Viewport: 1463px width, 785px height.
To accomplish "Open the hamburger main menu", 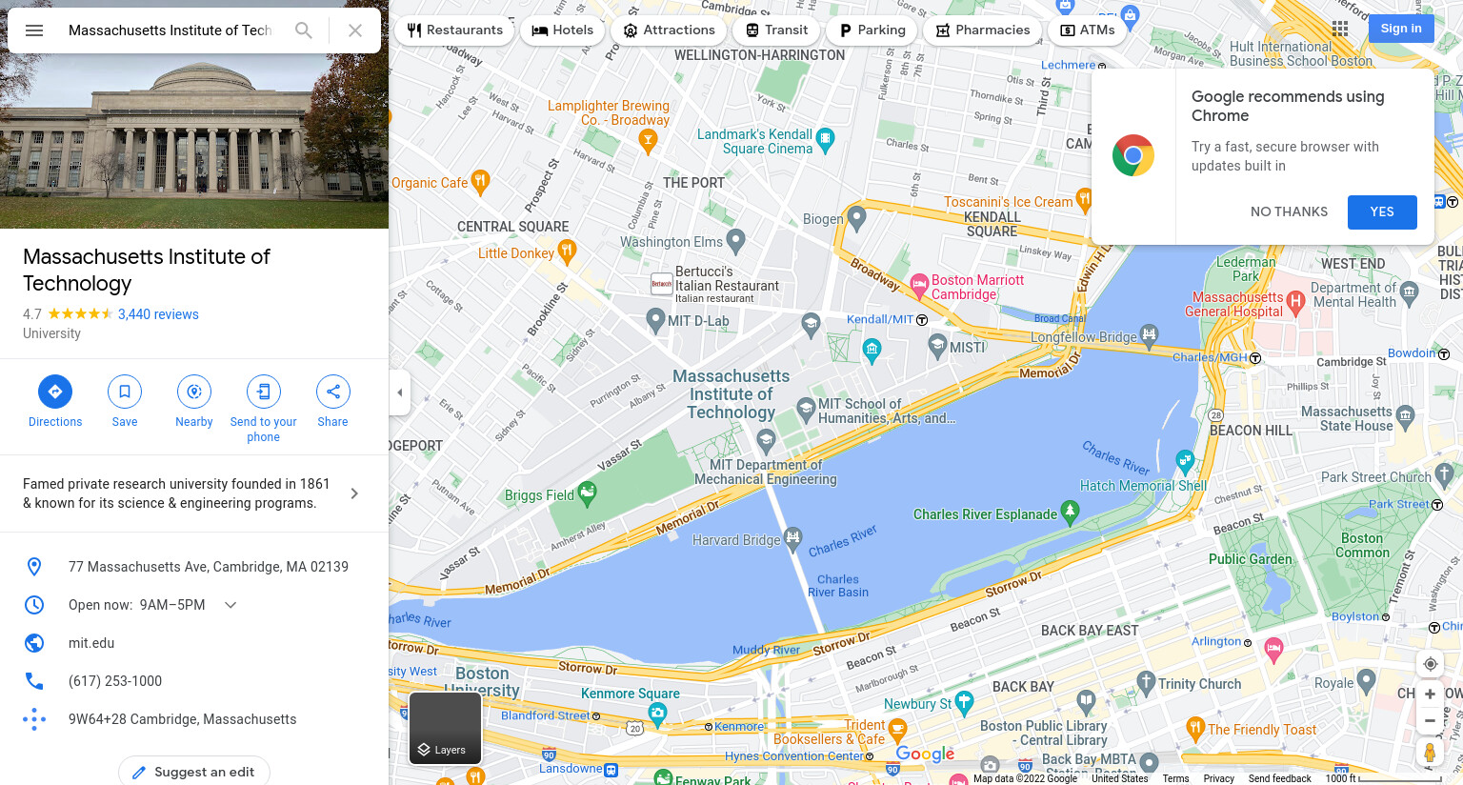I will pos(34,30).
